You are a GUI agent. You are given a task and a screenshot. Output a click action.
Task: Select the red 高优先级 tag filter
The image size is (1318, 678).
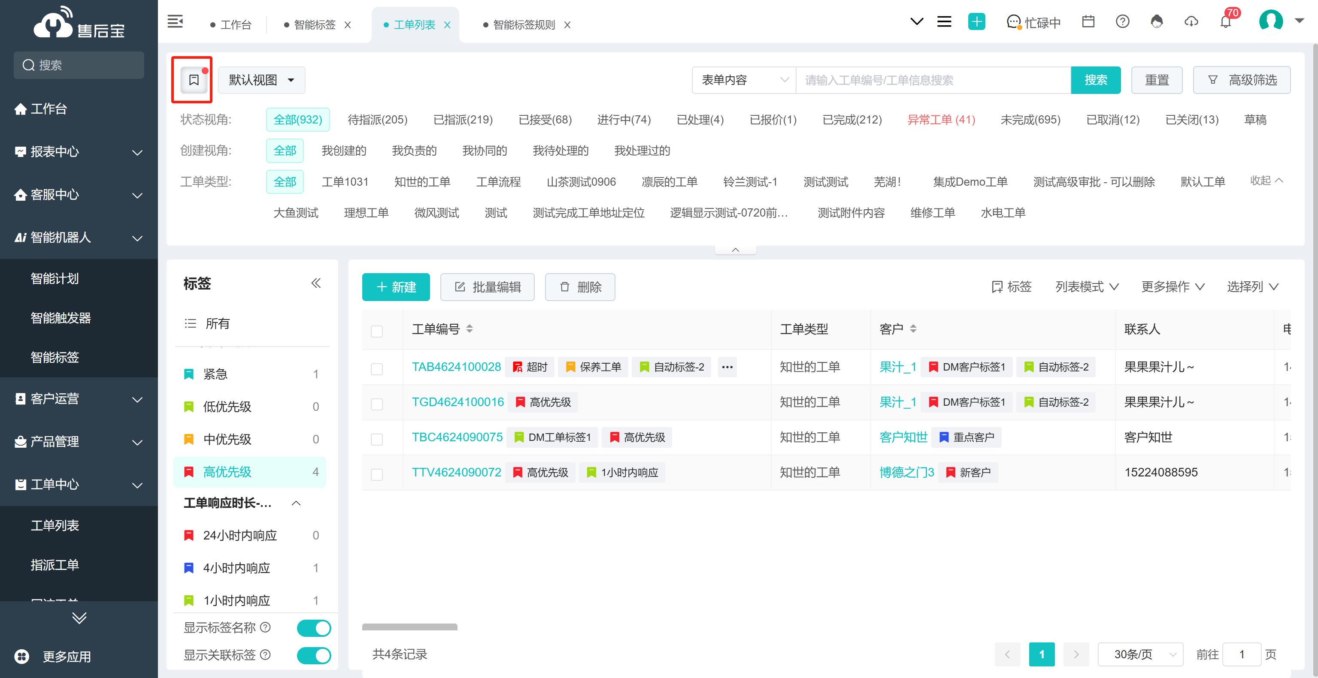[250, 472]
